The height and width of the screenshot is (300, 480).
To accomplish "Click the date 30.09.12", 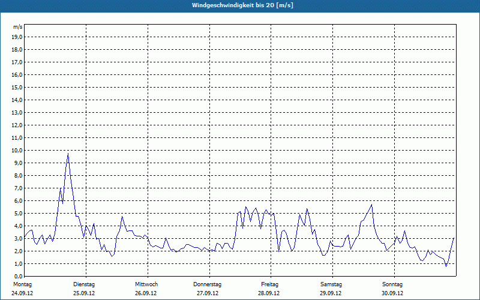I will (392, 293).
